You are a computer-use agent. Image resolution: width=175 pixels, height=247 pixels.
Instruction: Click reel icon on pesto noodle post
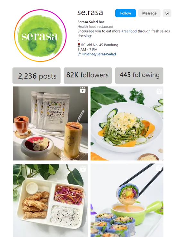[159, 92]
